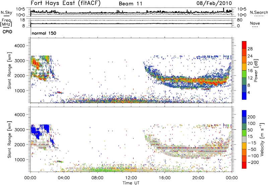
Task: Click the '04:00' time axis label
Action: (x=64, y=178)
